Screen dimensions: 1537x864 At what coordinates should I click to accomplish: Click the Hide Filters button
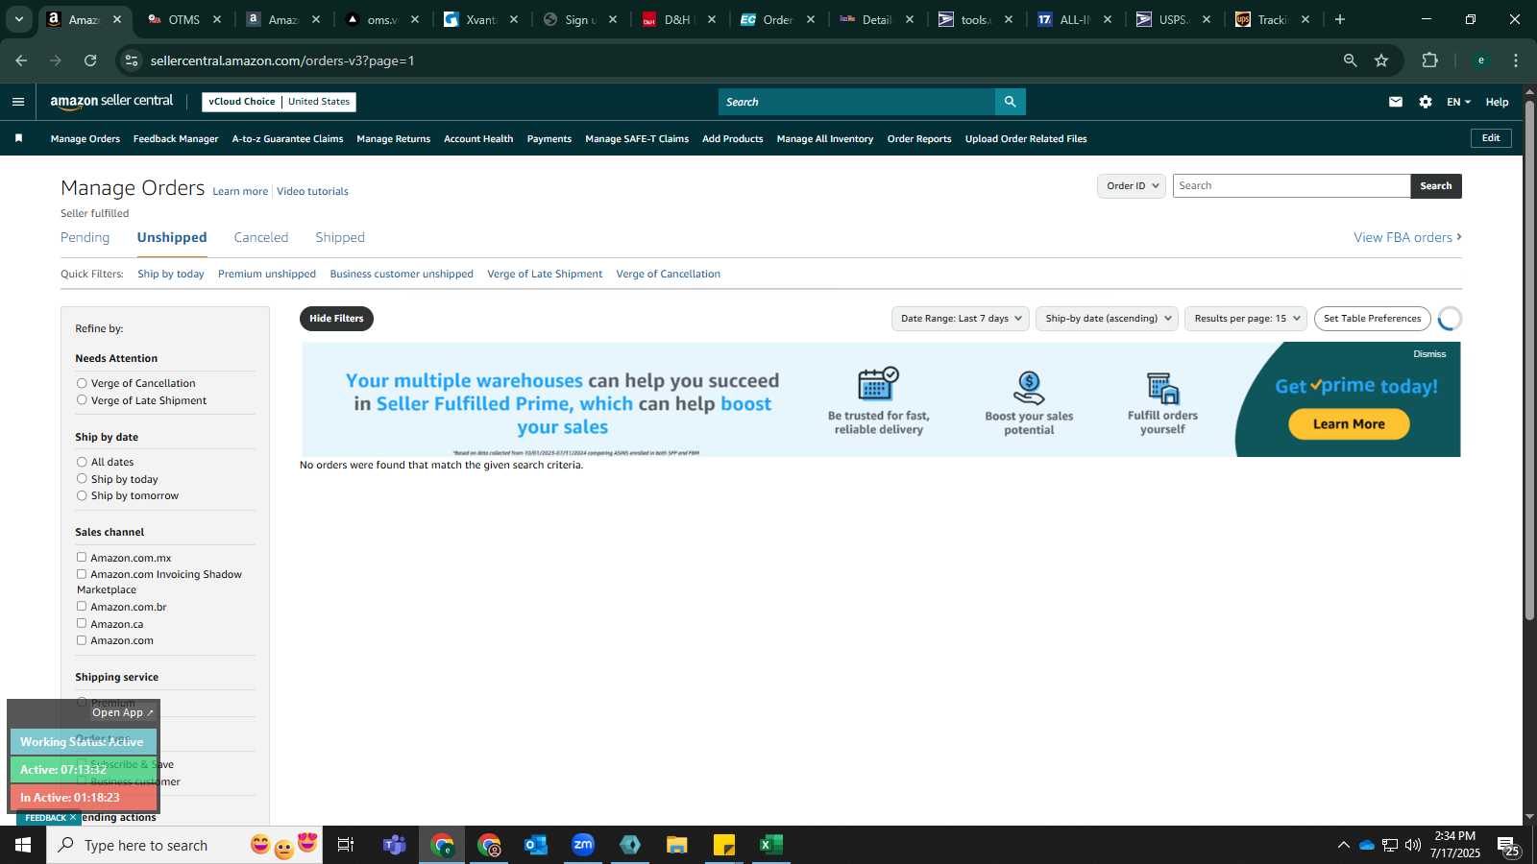(336, 319)
